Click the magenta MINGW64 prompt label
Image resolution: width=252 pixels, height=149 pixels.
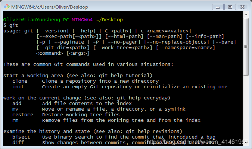point(82,20)
